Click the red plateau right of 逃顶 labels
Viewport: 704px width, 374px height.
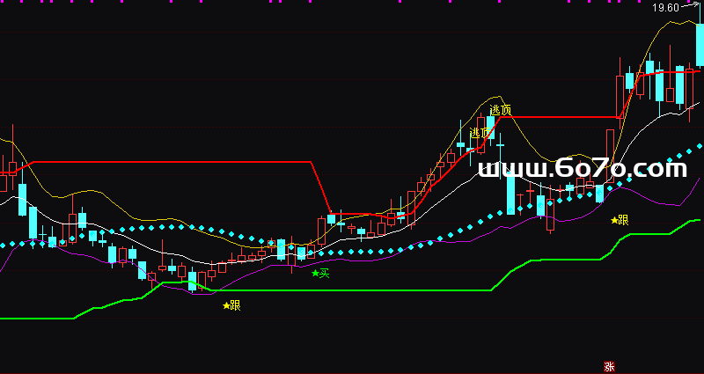tap(563, 116)
